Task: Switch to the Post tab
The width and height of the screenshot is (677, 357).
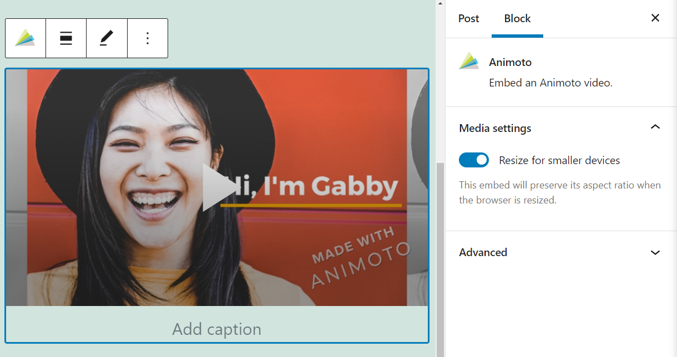Action: [x=468, y=18]
